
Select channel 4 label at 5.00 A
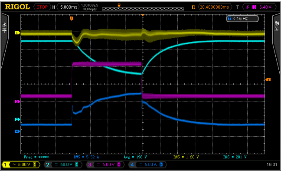click(147, 164)
